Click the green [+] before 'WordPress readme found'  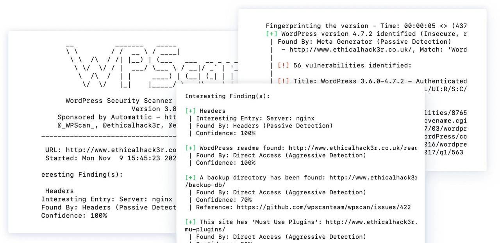coord(191,148)
